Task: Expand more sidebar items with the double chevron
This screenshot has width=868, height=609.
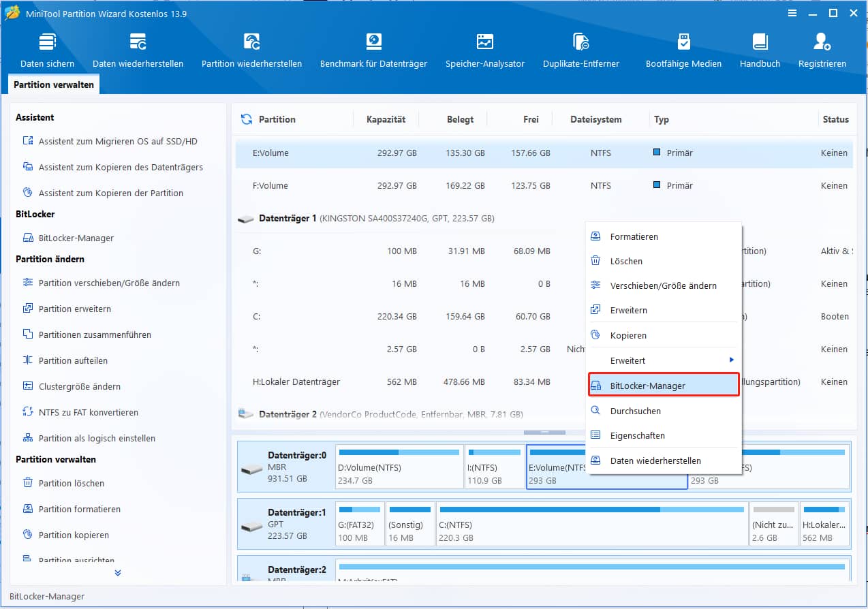Action: click(118, 573)
